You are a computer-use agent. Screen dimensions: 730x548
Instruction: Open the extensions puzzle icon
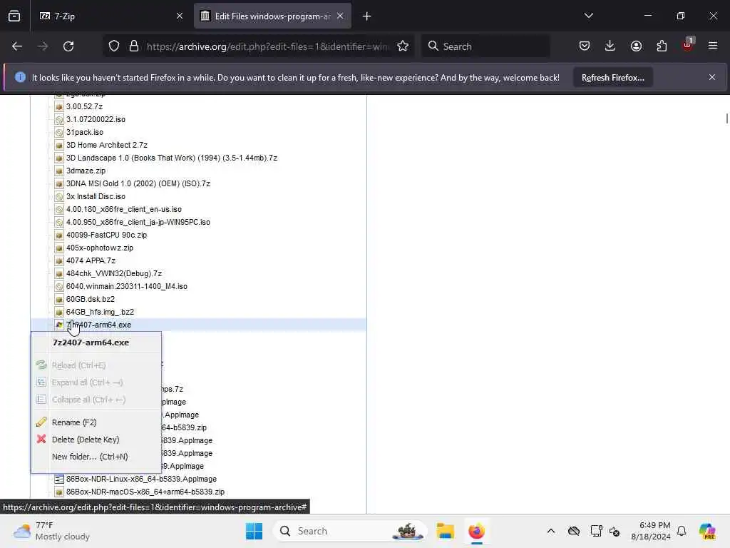[662, 46]
